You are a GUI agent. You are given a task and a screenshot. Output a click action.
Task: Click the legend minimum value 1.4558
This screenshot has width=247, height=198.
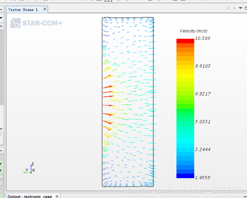tap(202, 177)
